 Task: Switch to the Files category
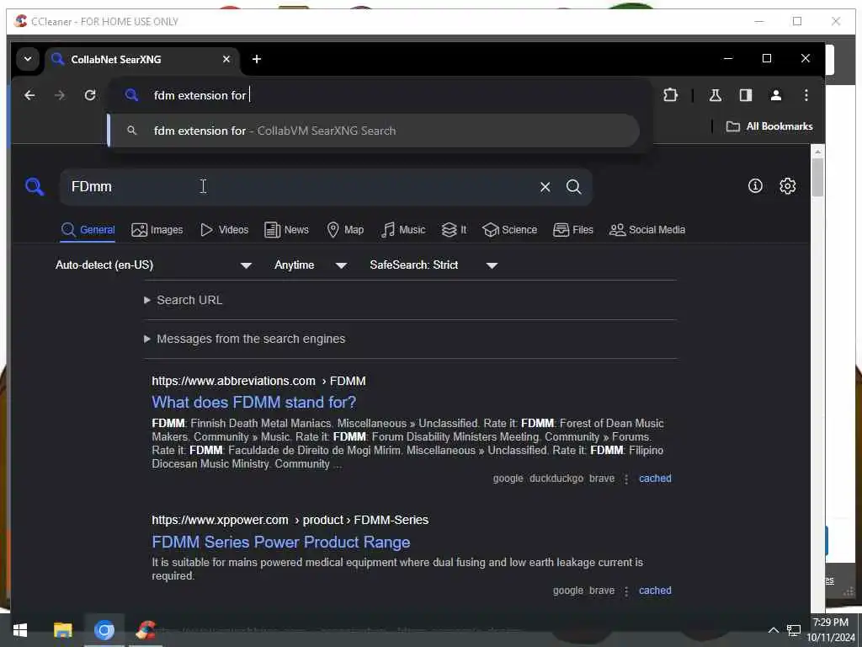pyautogui.click(x=572, y=230)
